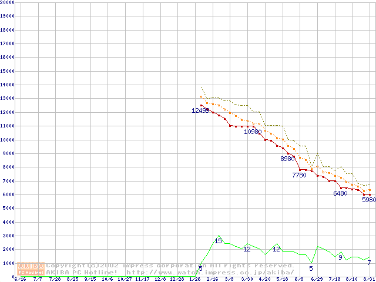Viewport: 376px width, 282px height.
Task: Click the green line's 15 peak label
Action: point(218,241)
